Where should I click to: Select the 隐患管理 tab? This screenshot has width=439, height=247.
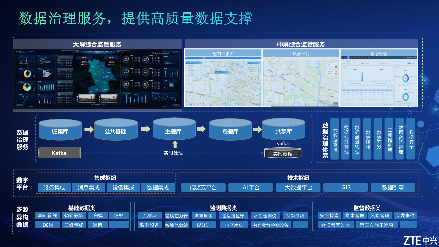(x=379, y=53)
